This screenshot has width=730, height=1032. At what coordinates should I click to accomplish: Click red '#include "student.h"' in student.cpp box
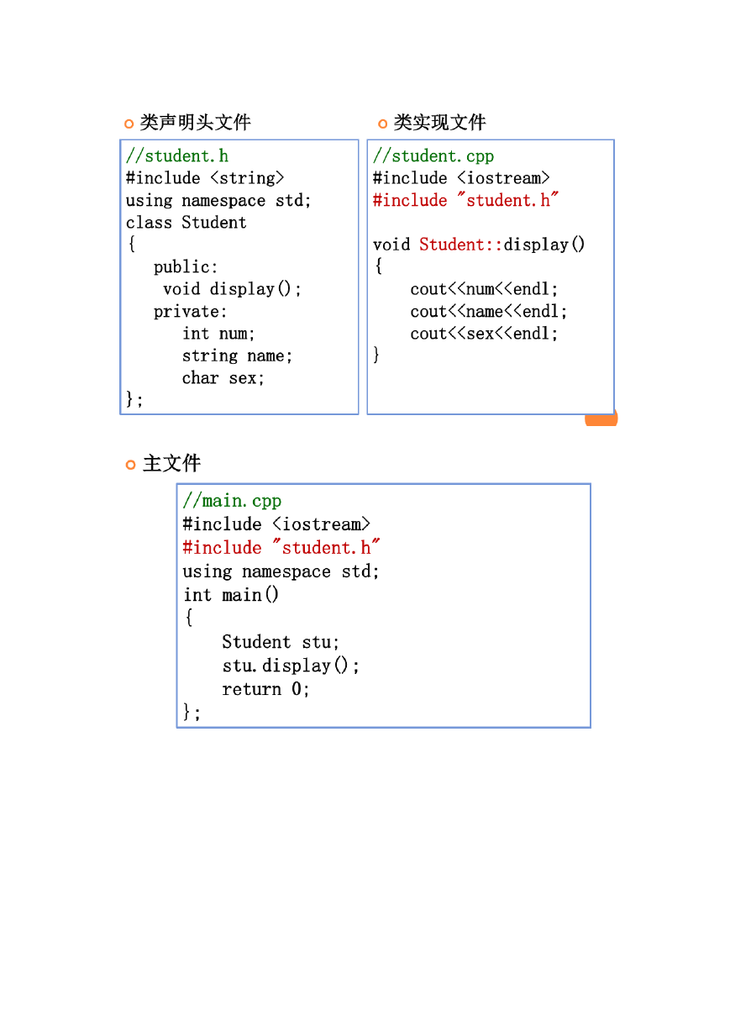[x=466, y=201]
